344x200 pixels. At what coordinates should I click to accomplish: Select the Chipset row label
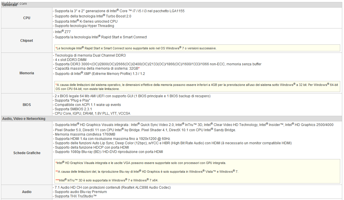click(26, 40)
